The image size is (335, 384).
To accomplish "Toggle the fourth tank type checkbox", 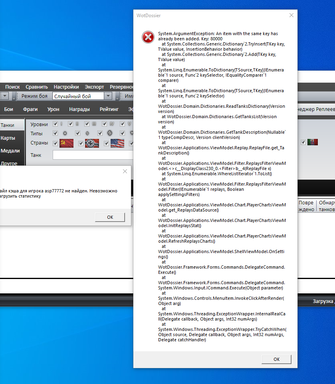I will pos(123,133).
